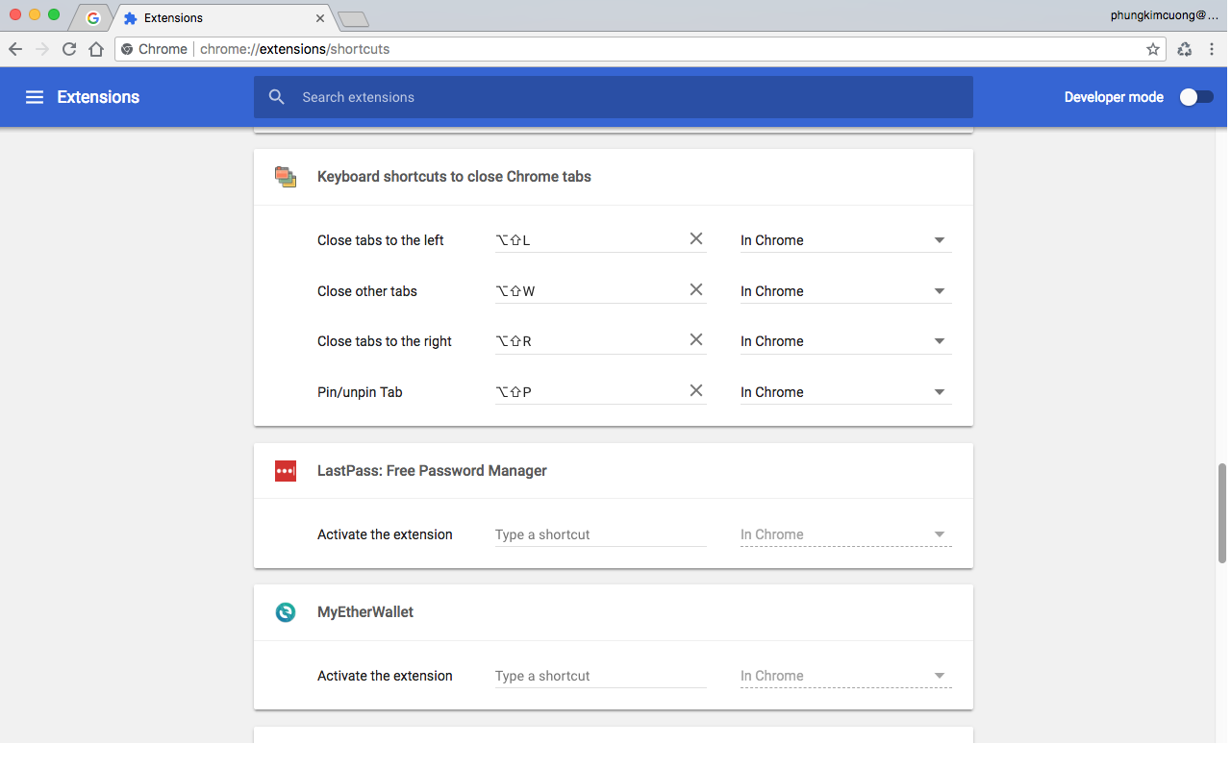Screen dimensions: 1231x769
Task: Click the LastPass: Free Password Manager heading
Action: pyautogui.click(x=432, y=471)
